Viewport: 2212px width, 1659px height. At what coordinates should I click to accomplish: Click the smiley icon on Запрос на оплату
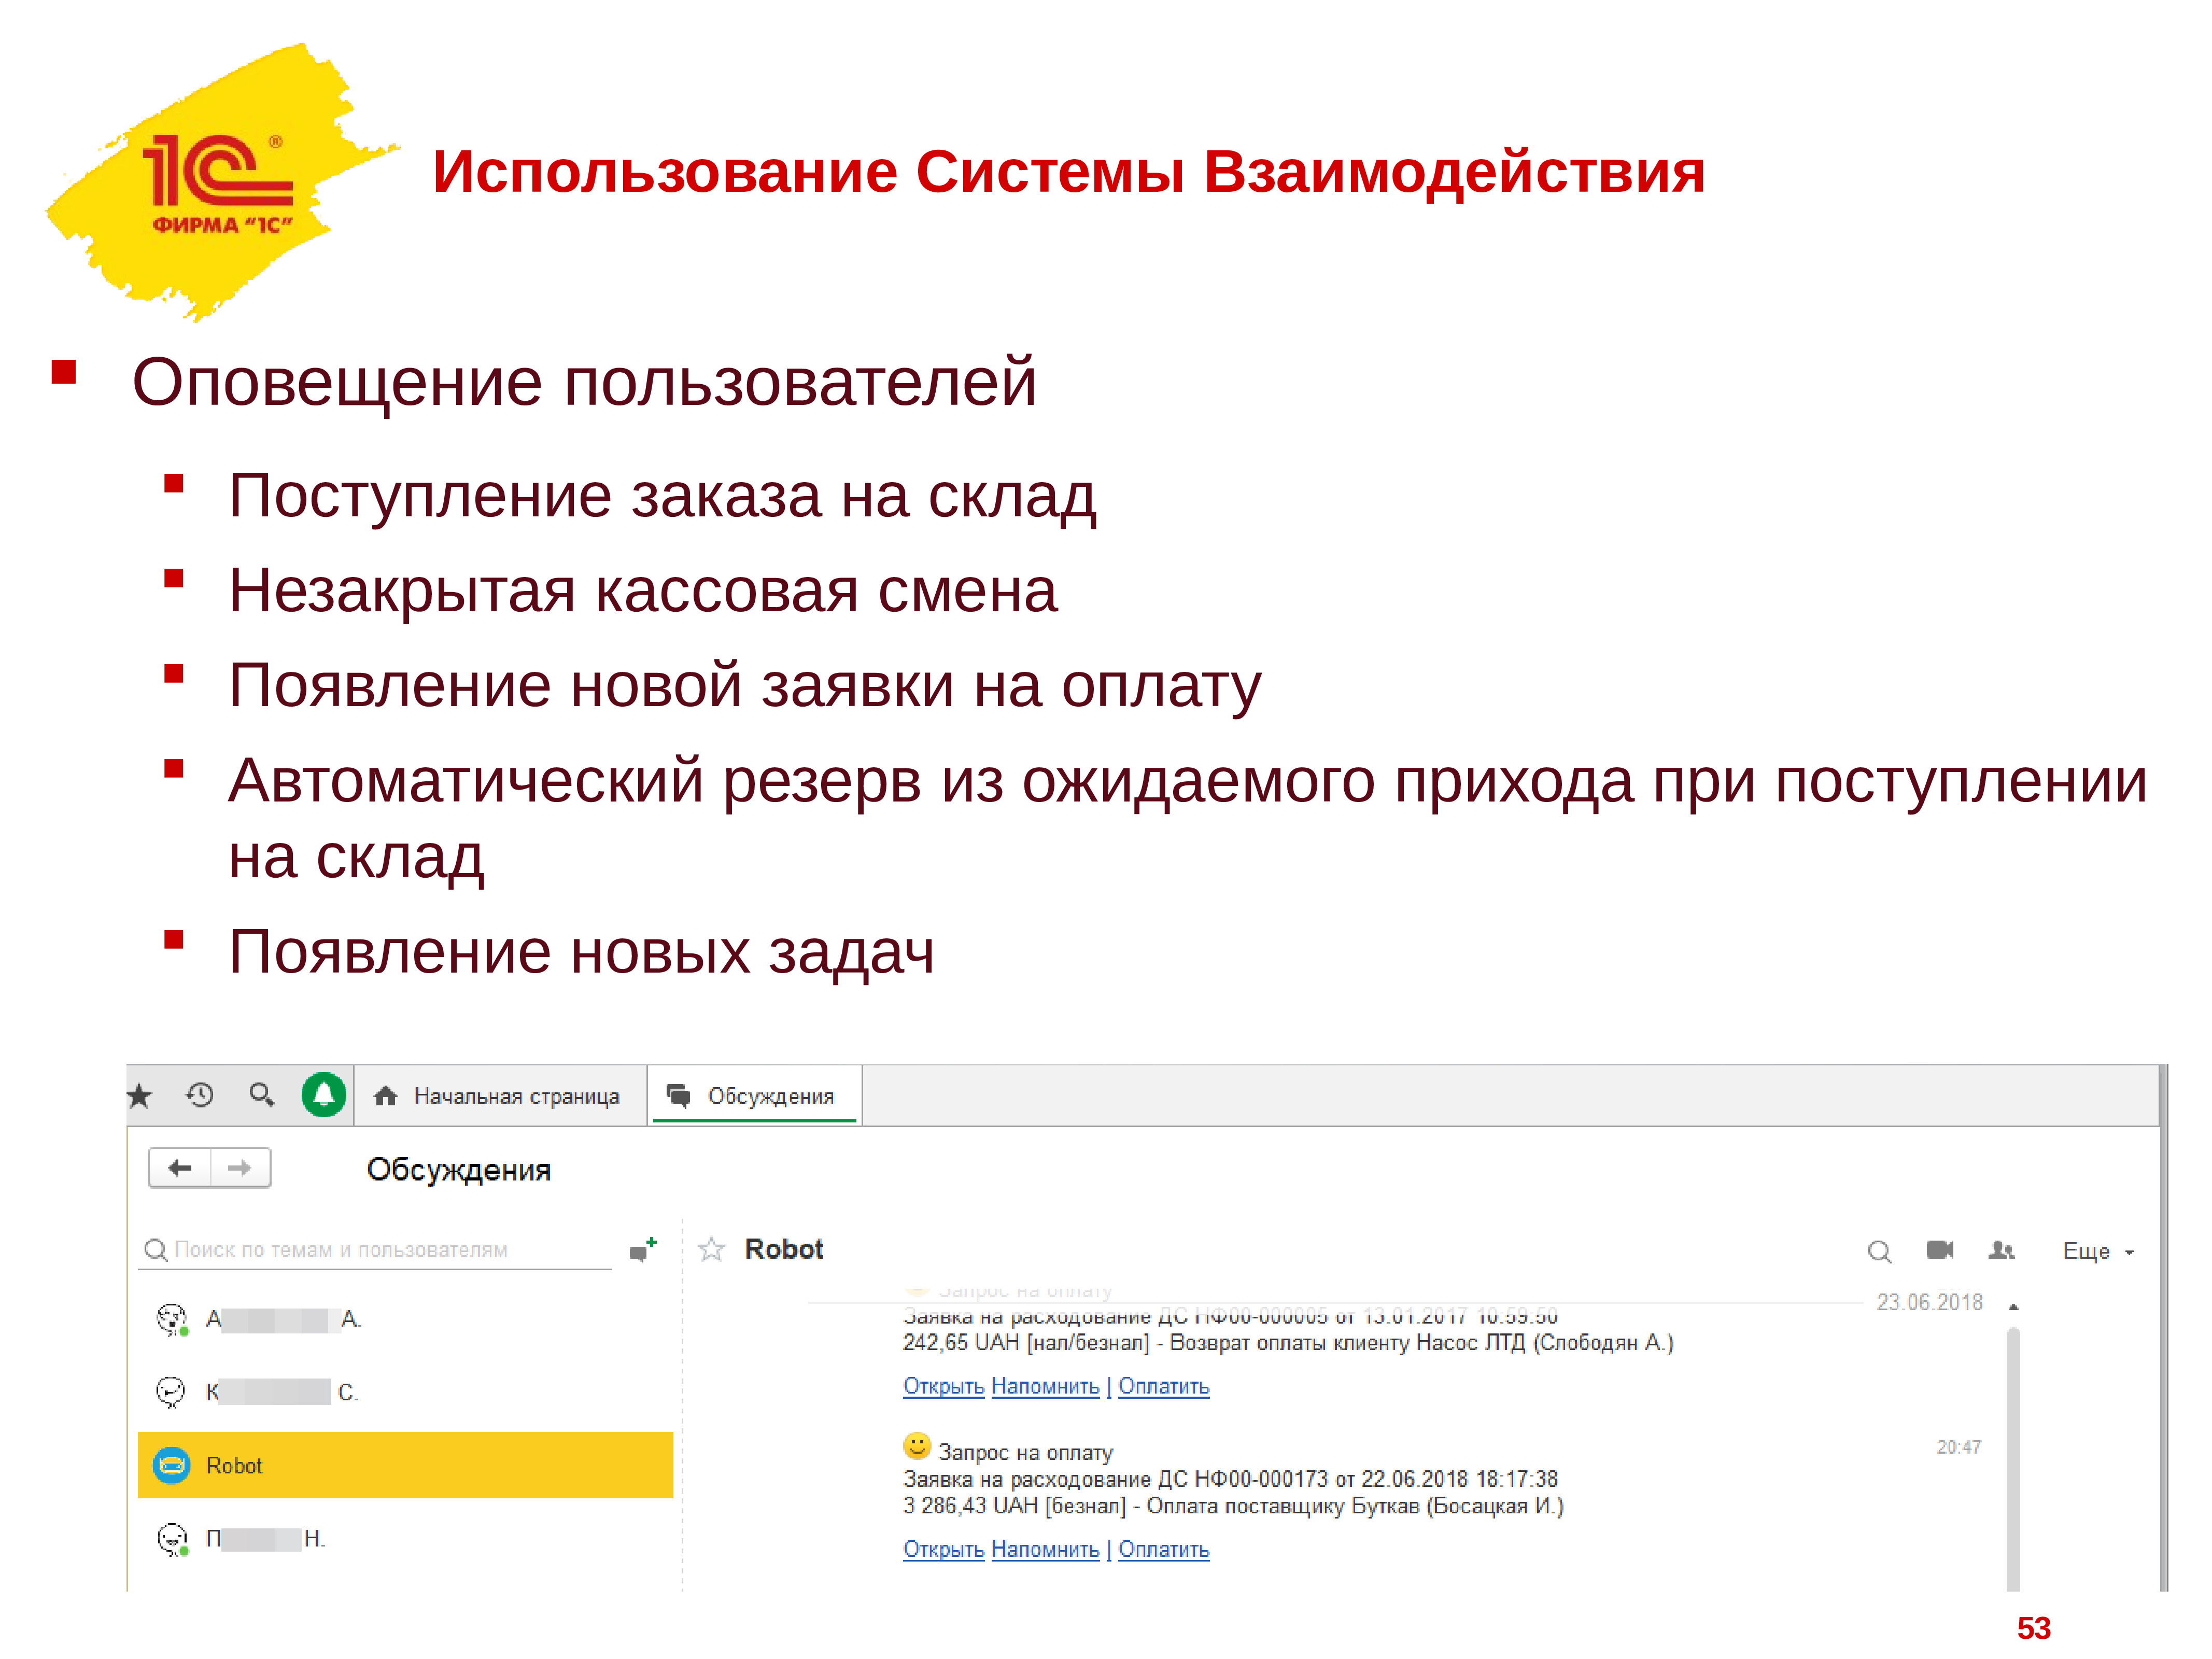click(917, 1446)
